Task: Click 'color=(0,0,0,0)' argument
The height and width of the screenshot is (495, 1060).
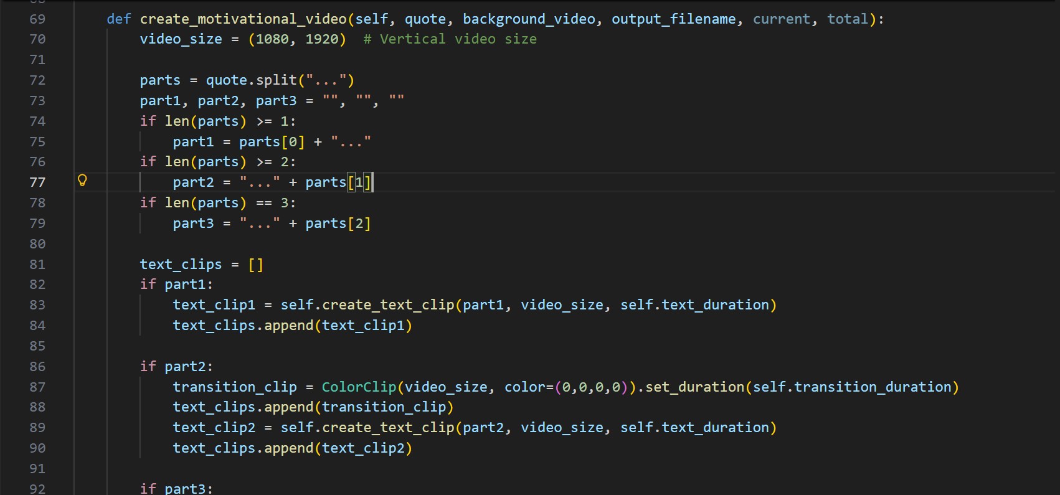Action: (566, 387)
